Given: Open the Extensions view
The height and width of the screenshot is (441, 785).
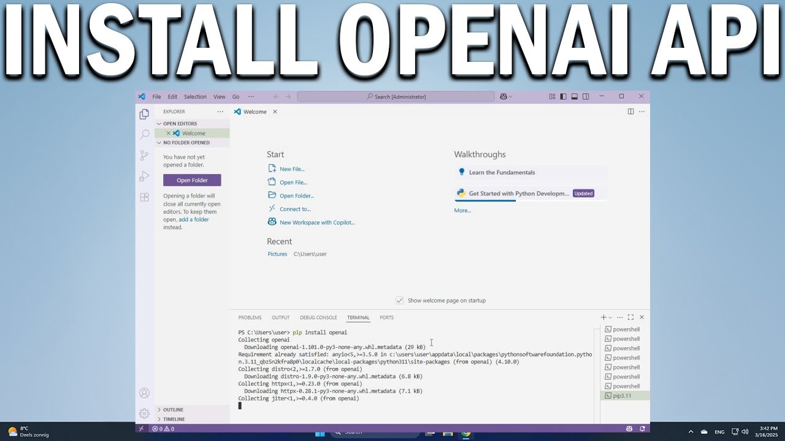Looking at the screenshot, I should coord(144,197).
